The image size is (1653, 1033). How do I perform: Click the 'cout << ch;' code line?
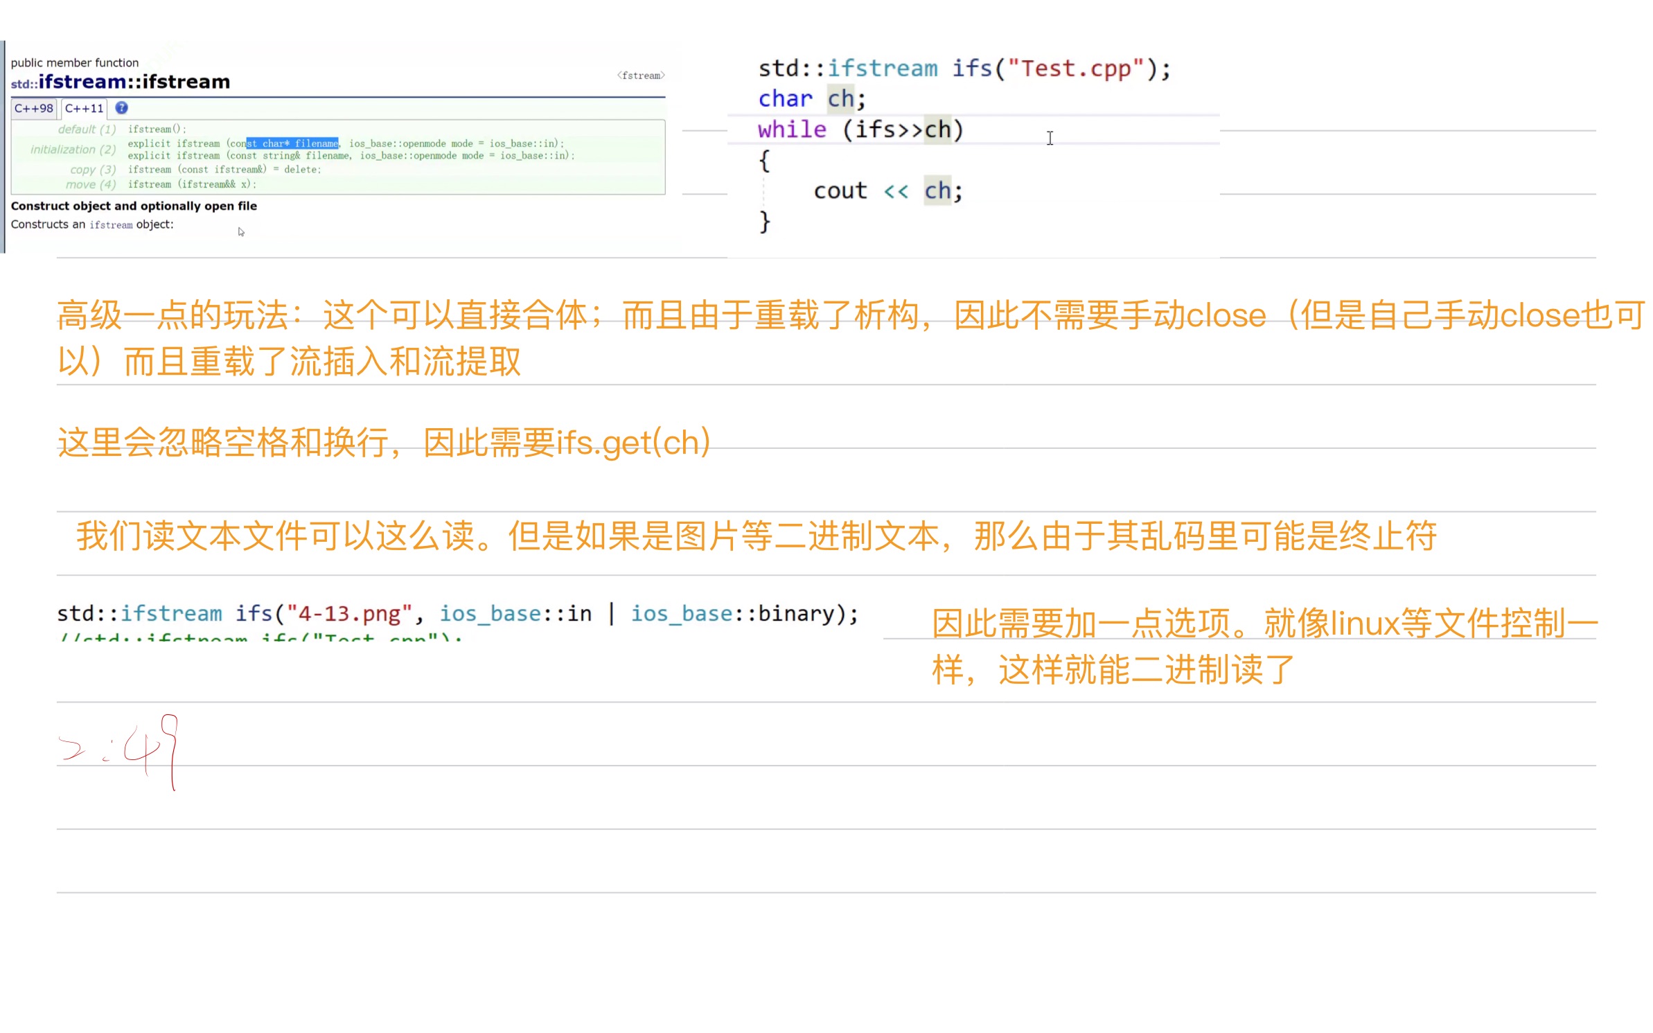(x=887, y=191)
